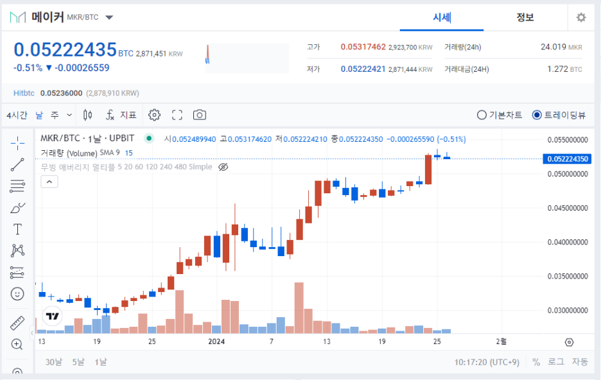
Task: Click the 무빙 애버리지 멀티플 indicator label
Action: point(126,167)
